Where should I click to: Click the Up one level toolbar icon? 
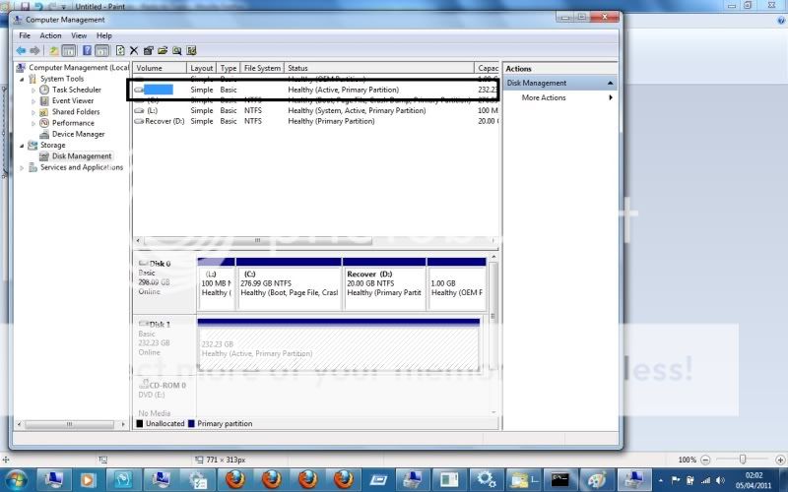click(x=53, y=50)
